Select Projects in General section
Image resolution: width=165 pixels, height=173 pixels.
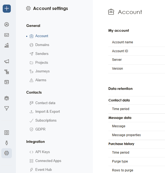[42, 63]
